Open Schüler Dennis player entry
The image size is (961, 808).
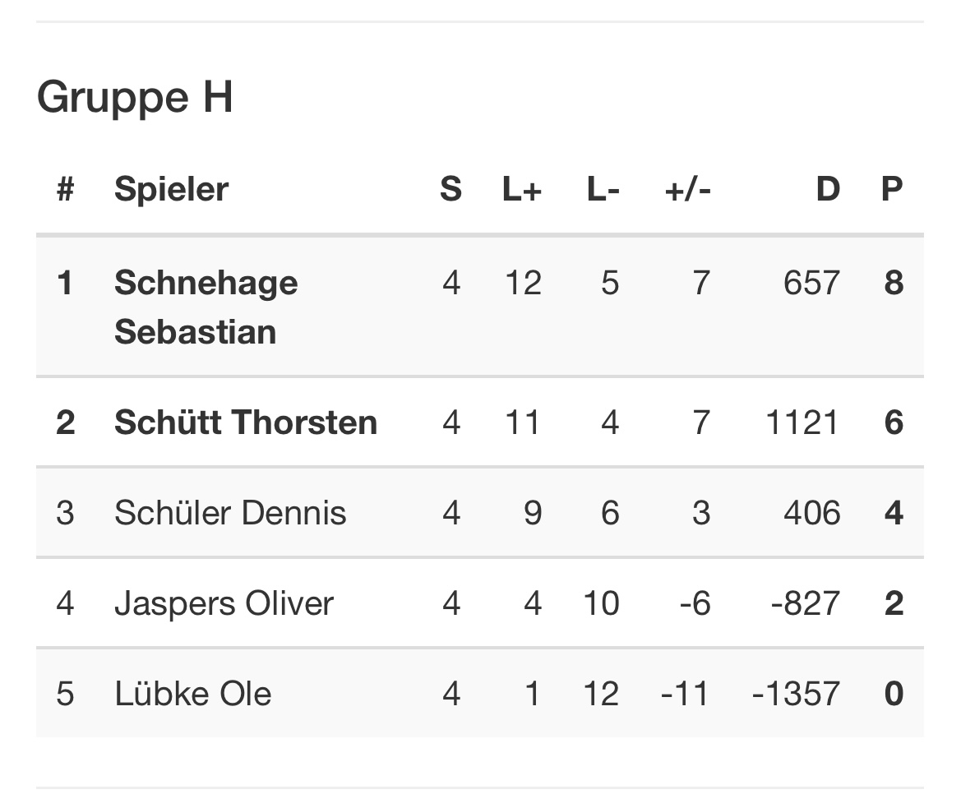(230, 513)
